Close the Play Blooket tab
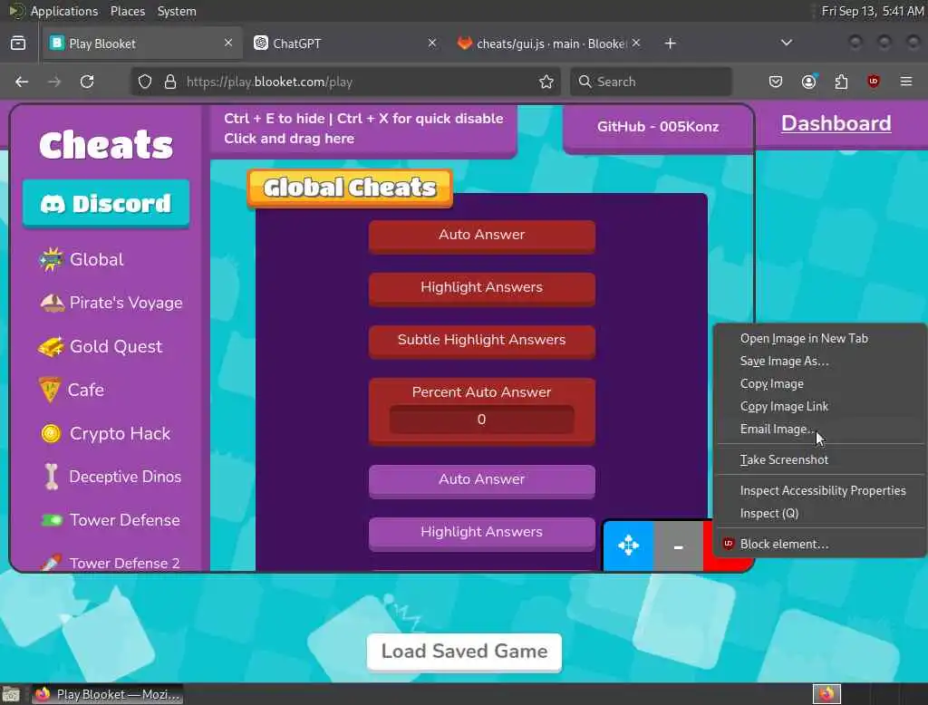This screenshot has width=928, height=705. (227, 43)
